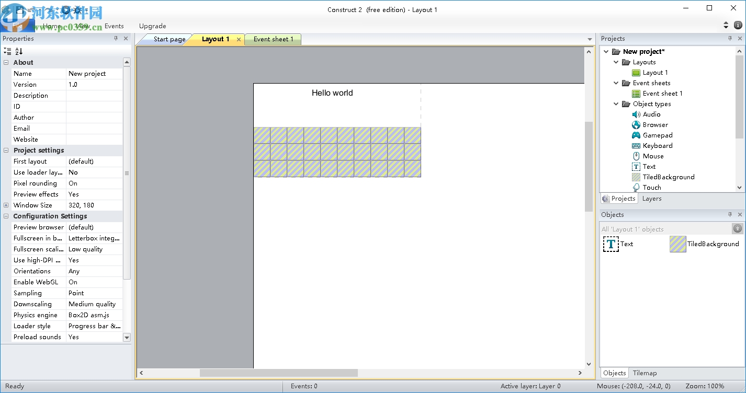Select the Mouse icon in project tree
The height and width of the screenshot is (393, 746).
click(636, 156)
